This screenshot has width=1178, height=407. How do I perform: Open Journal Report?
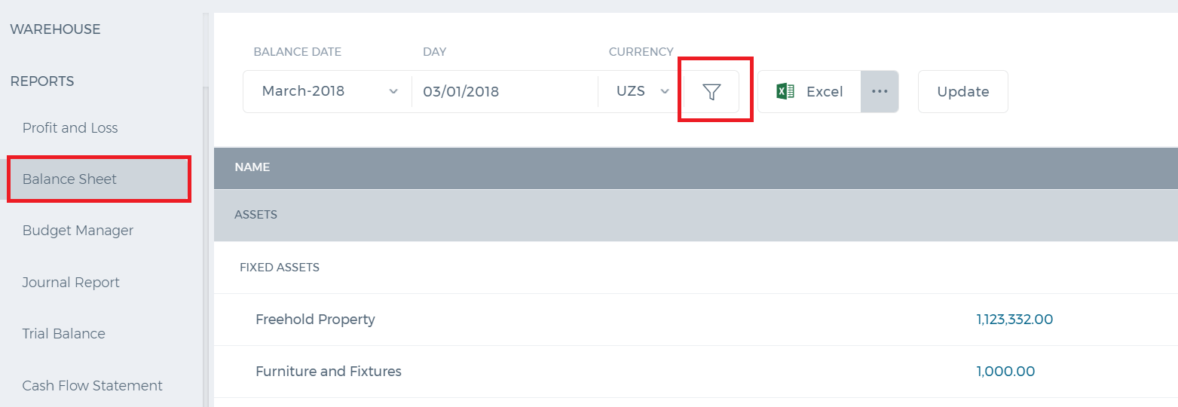[x=71, y=283]
